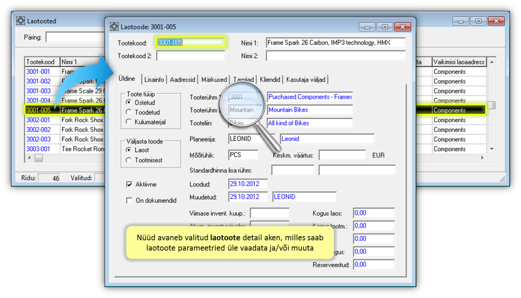The width and height of the screenshot is (521, 298).
Task: Click the Loodud date field
Action: tap(248, 184)
